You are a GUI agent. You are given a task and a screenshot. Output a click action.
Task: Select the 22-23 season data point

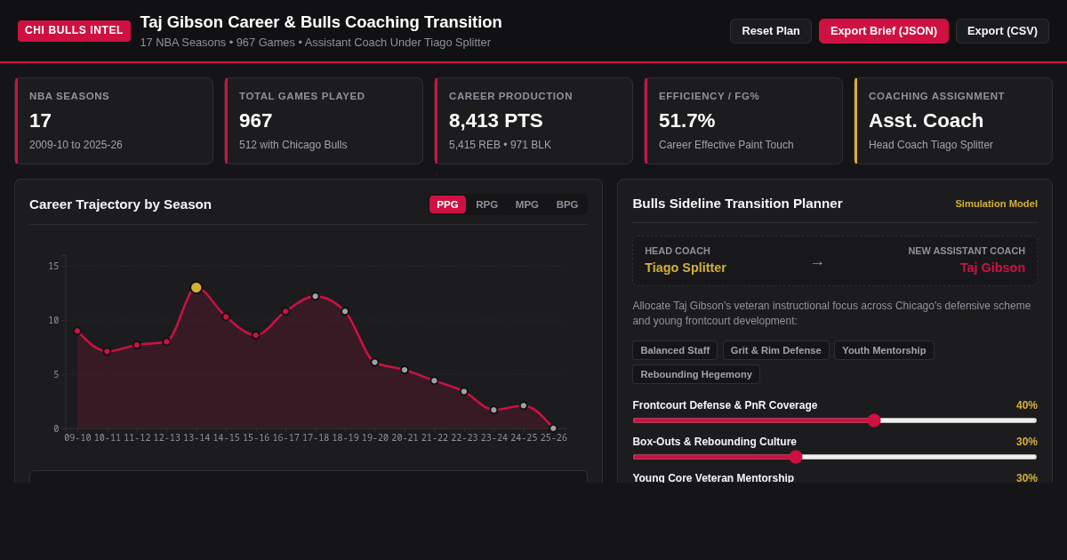(x=464, y=391)
